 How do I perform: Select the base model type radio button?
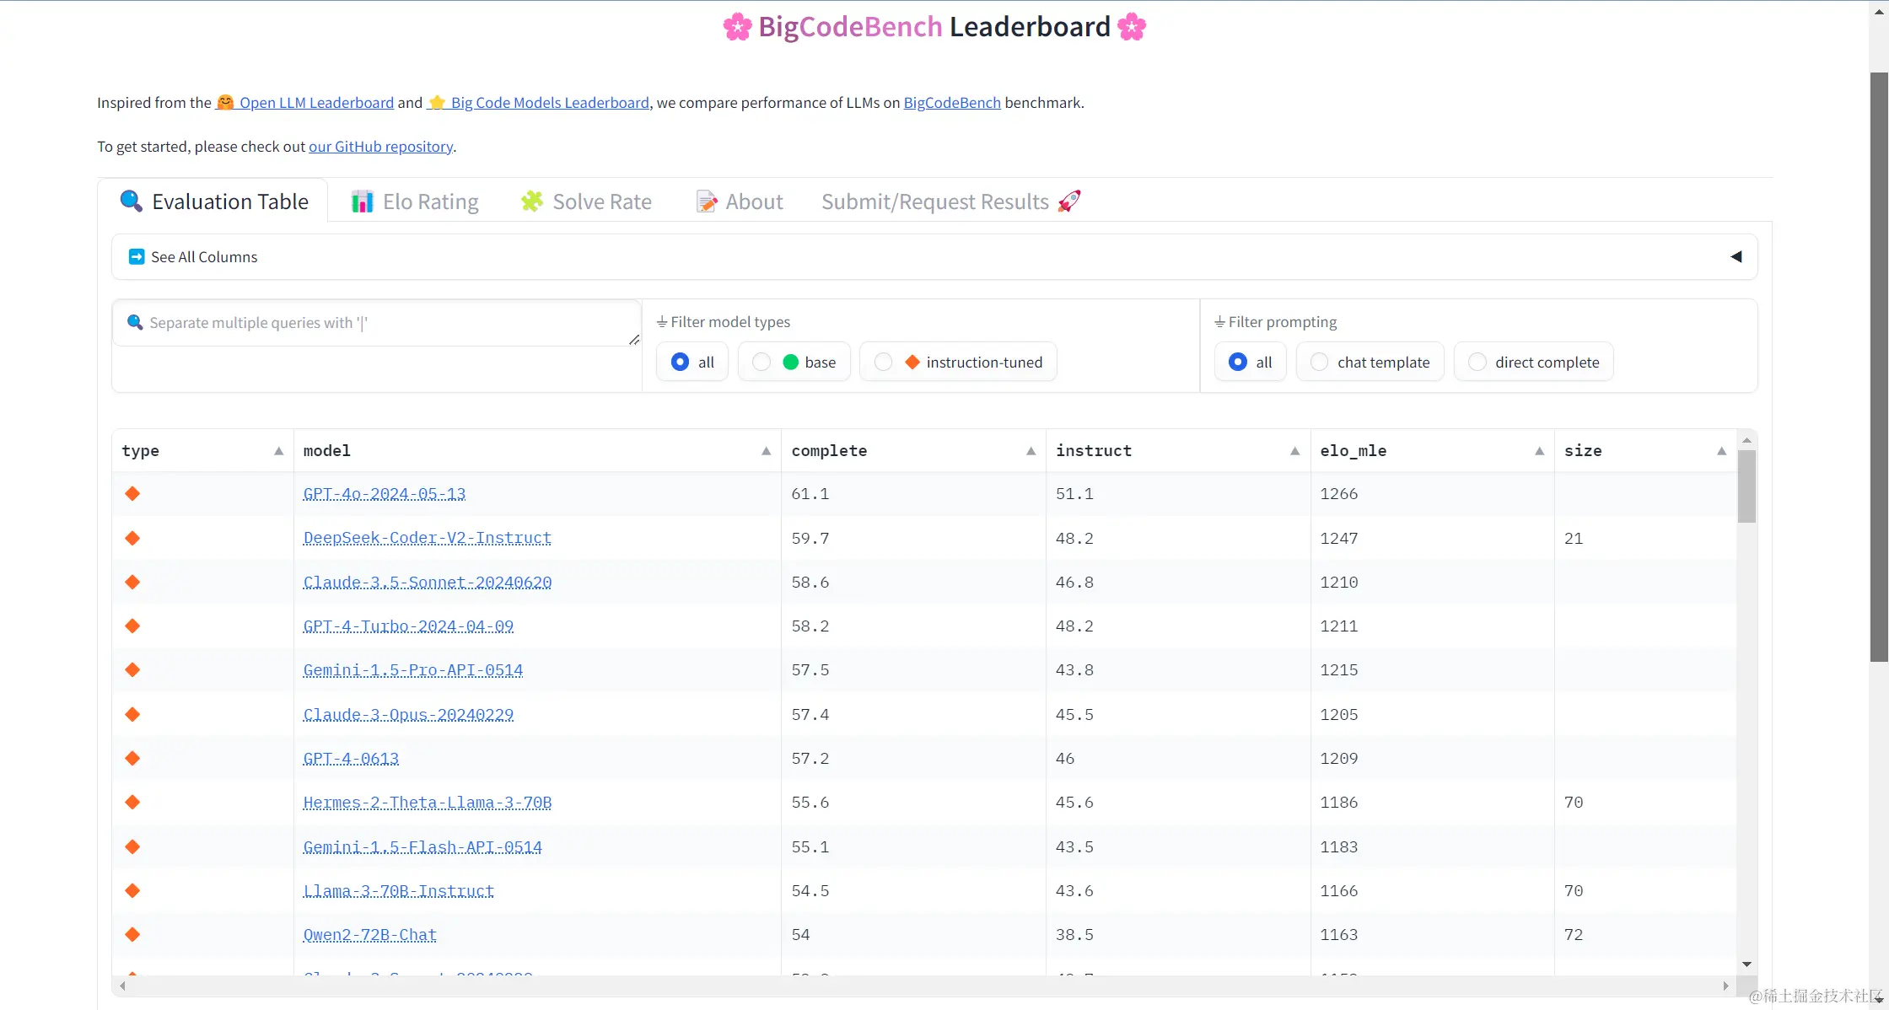tap(762, 362)
